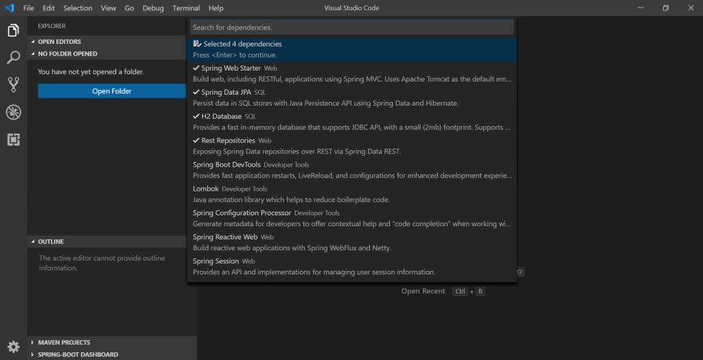Collapse the Open Editors section
Image resolution: width=703 pixels, height=360 pixels.
(x=107, y=42)
